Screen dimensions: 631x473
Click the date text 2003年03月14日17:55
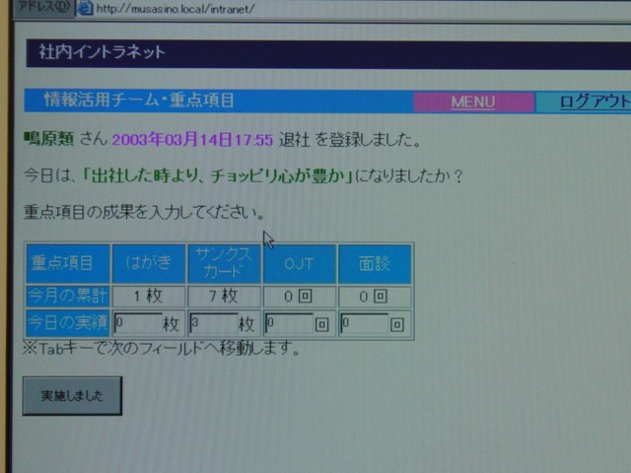[x=192, y=140]
